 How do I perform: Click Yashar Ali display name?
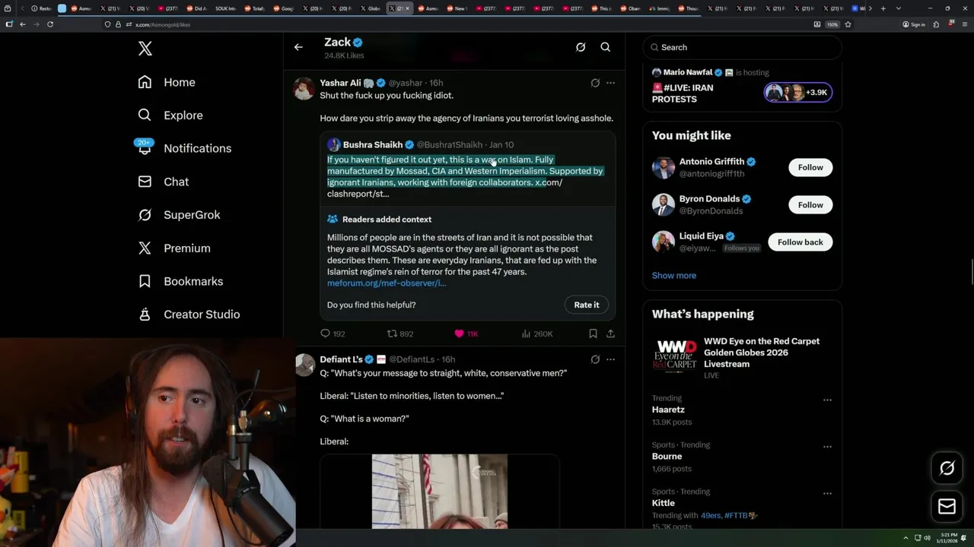pos(340,83)
